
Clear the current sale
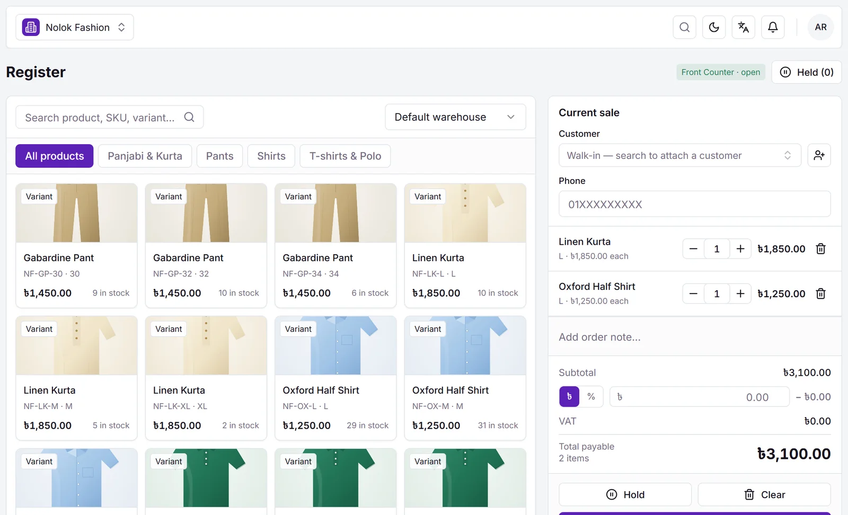[764, 494]
